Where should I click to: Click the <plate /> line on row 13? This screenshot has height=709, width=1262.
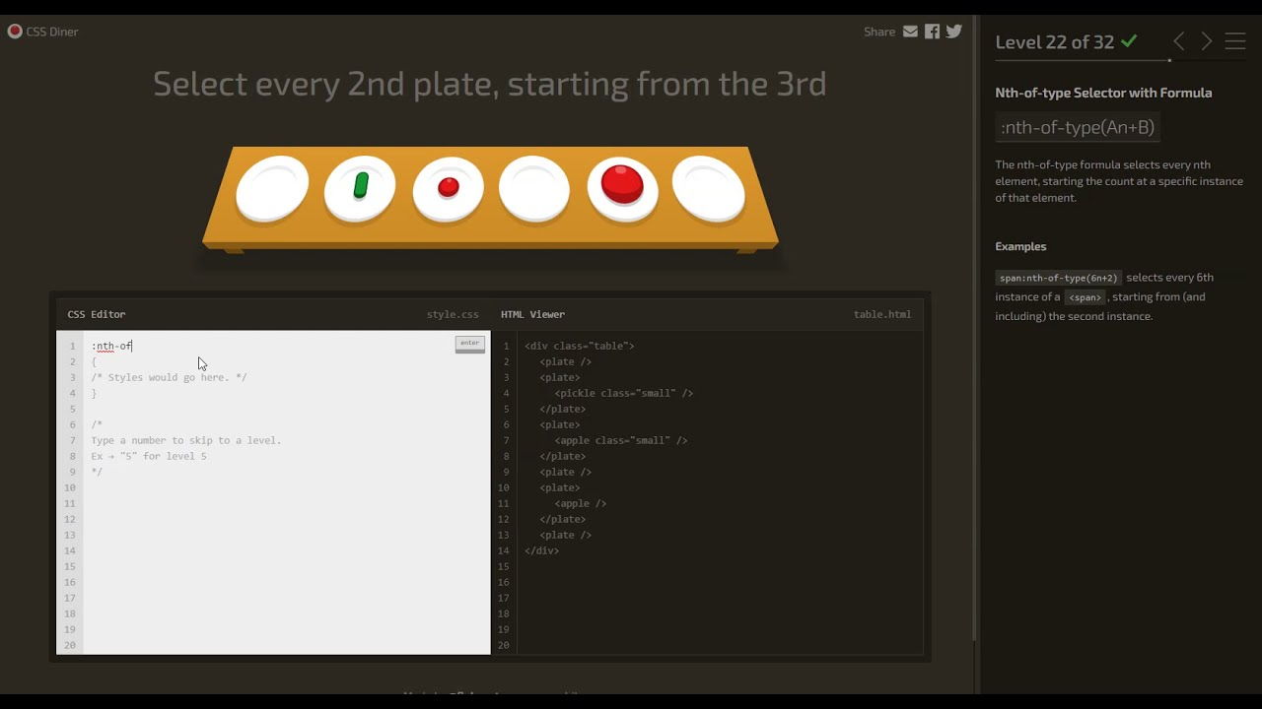coord(566,535)
